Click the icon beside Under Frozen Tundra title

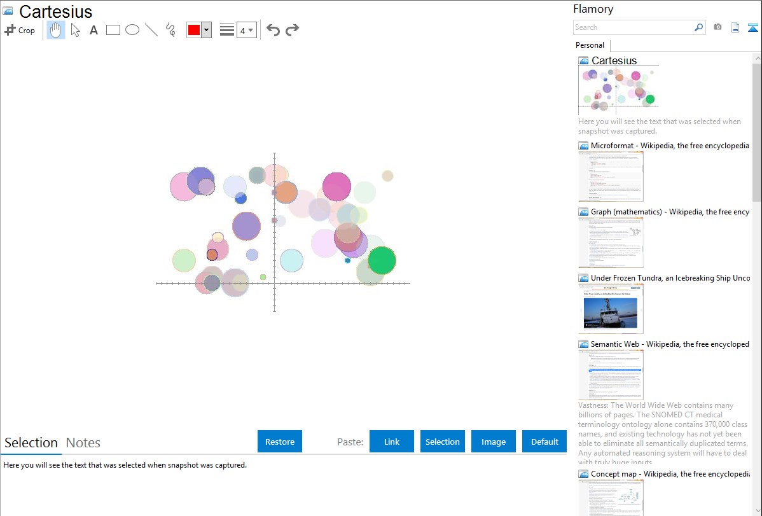pos(583,278)
